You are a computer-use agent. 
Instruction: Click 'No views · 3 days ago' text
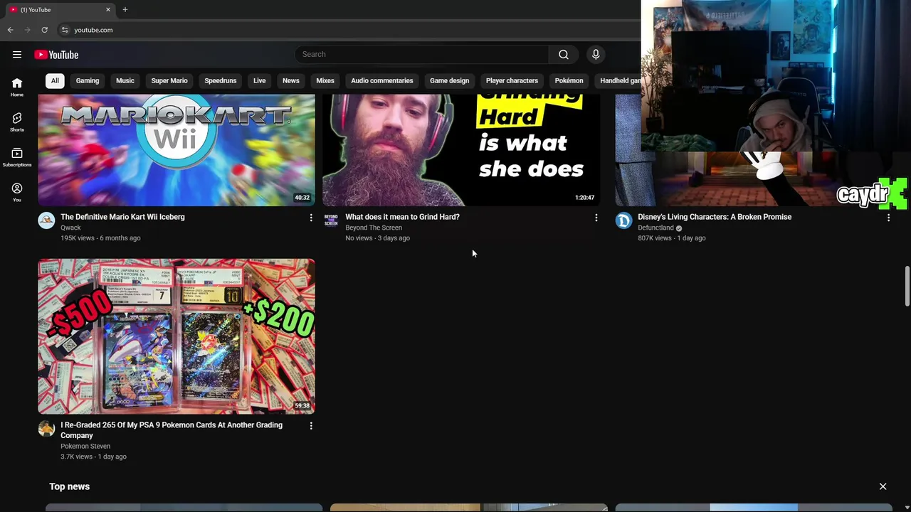[x=377, y=238]
